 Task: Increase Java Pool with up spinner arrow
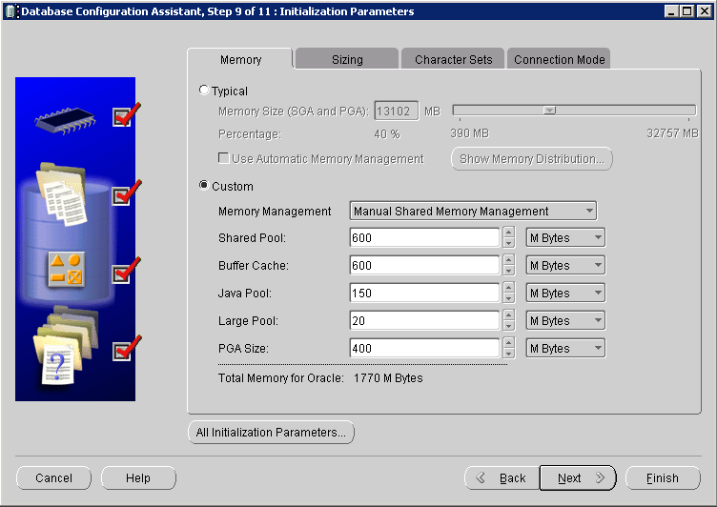point(508,287)
